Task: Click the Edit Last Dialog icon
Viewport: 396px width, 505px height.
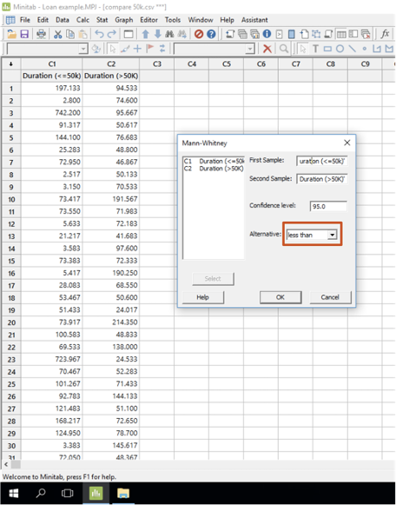Action: pos(129,34)
